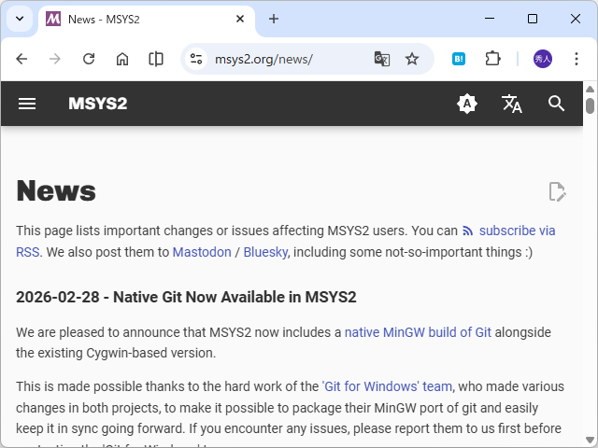Reload the page with the refresh icon
Viewport: 598px width, 448px height.
click(89, 59)
